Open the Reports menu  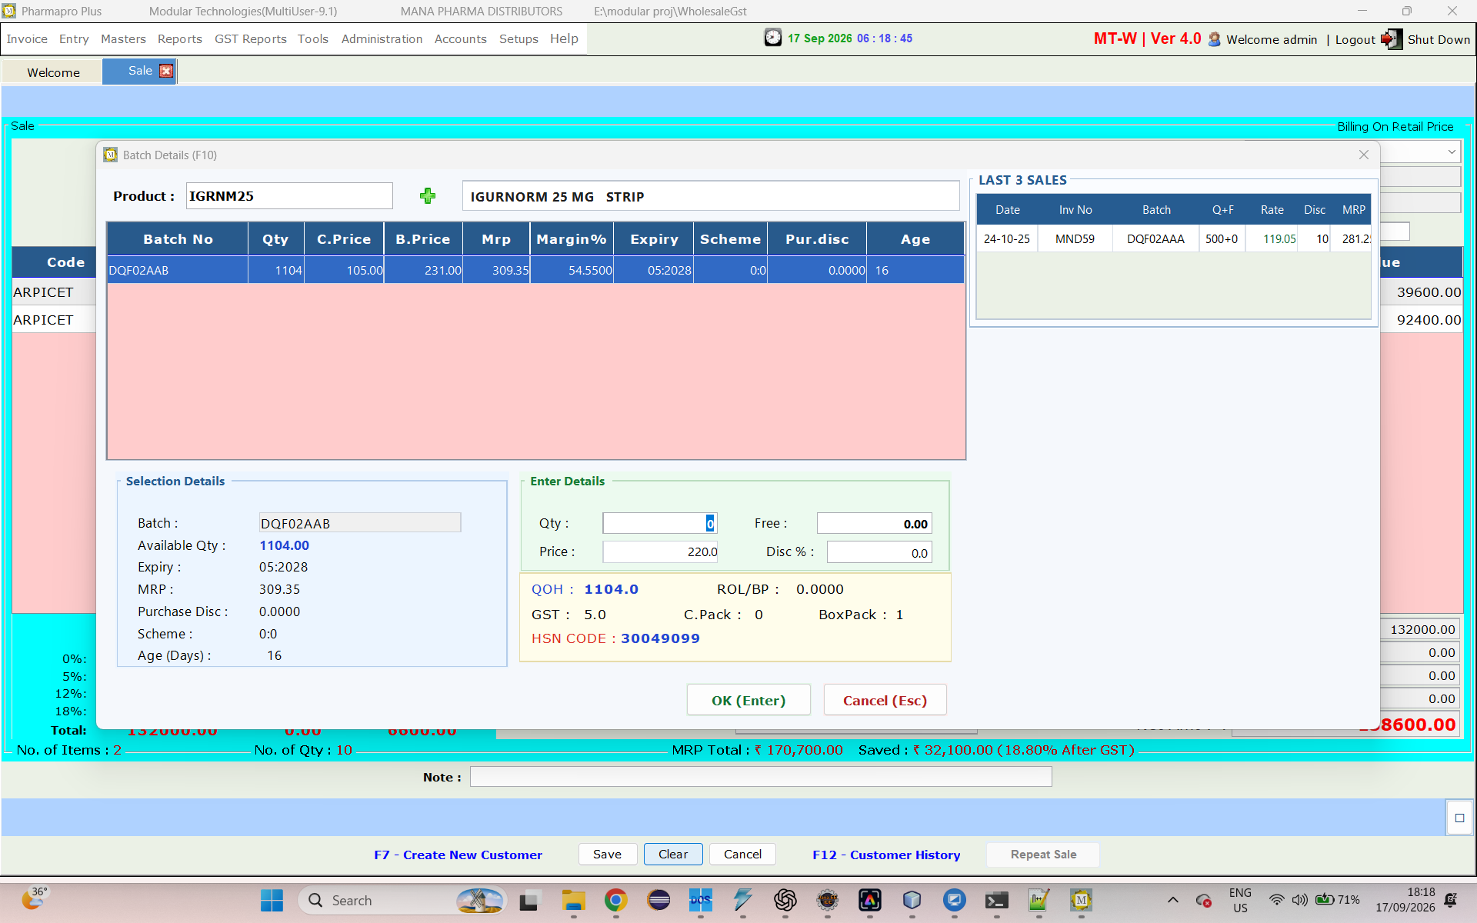click(x=180, y=39)
